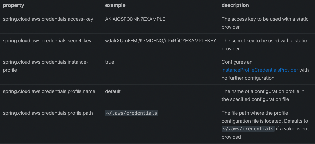The height and width of the screenshot is (144, 315).
Task: Click the AKIAIOSFODNN7EXAMPLE example value
Action: coord(135,19)
